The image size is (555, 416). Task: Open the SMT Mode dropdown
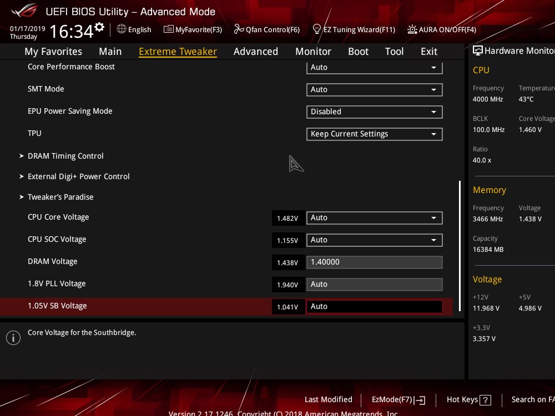click(374, 89)
